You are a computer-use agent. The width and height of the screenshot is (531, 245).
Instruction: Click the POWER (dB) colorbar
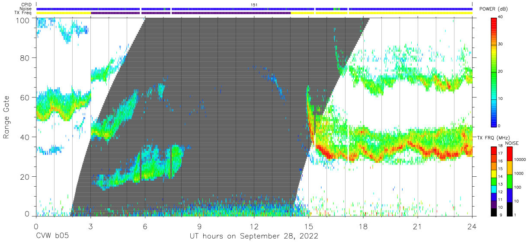tap(494, 72)
